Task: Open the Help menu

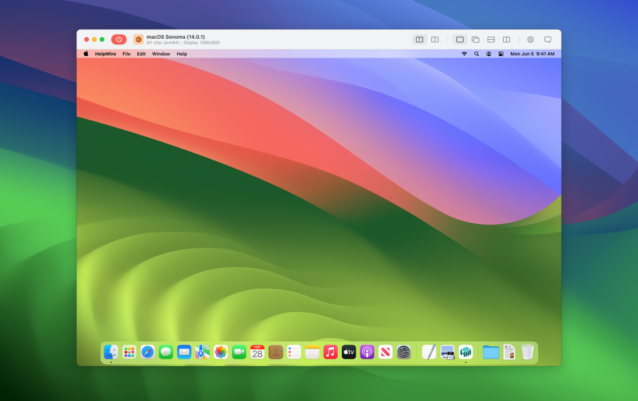Action: point(182,54)
